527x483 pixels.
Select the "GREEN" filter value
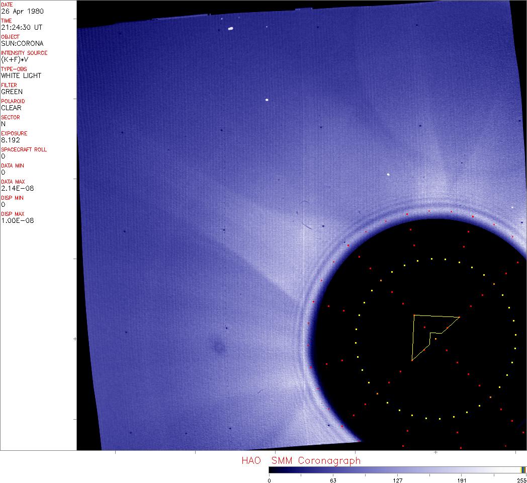pyautogui.click(x=12, y=92)
